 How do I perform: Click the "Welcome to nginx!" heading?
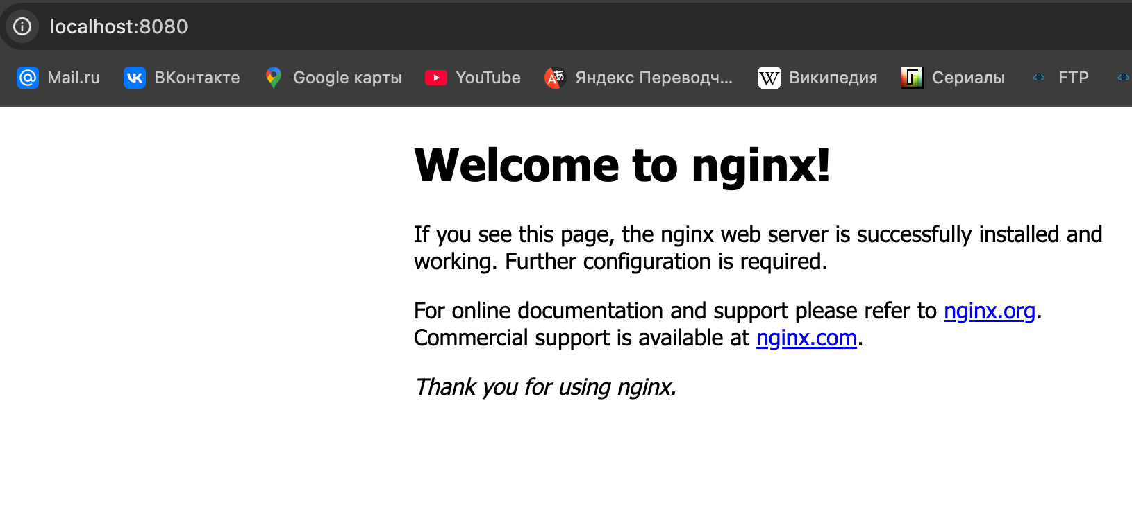click(622, 166)
